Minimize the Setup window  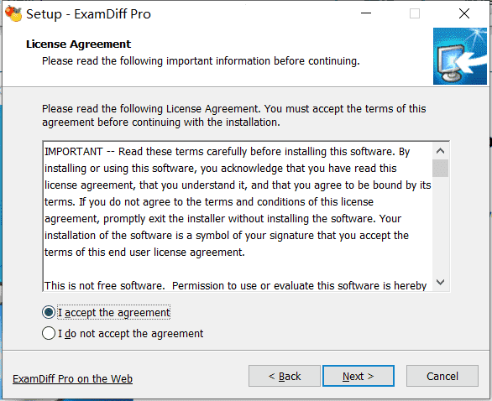click(x=366, y=13)
